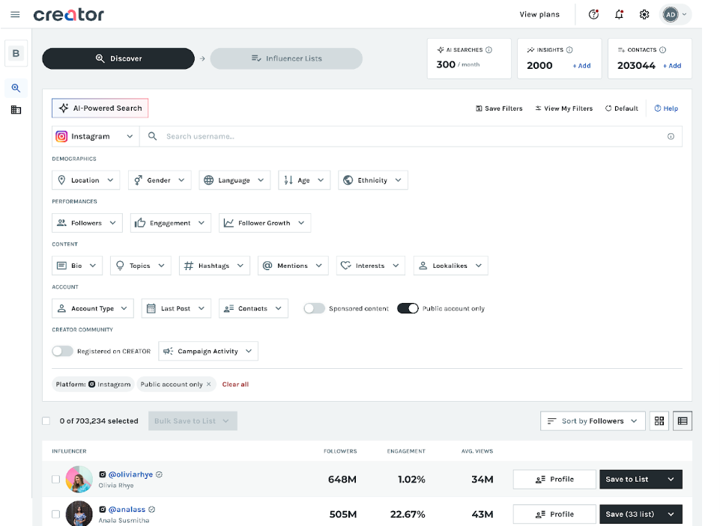Check the select-all checkbox above results
The image size is (720, 526).
click(46, 421)
